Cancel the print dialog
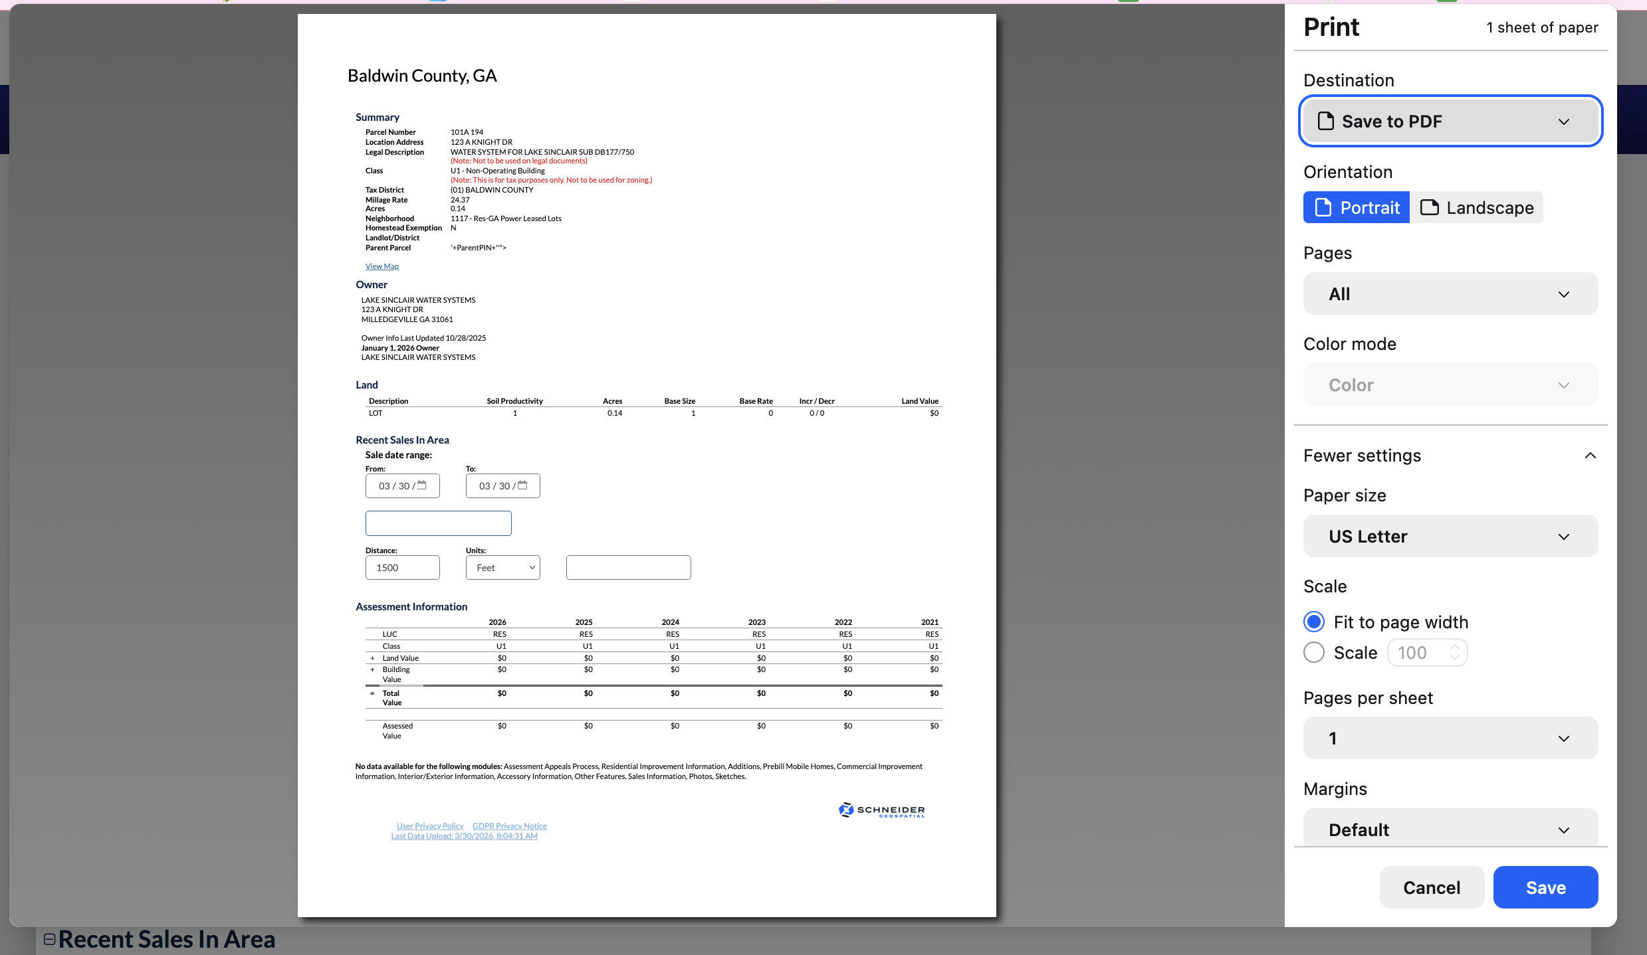Screen dimensions: 1647x955 [1432, 888]
